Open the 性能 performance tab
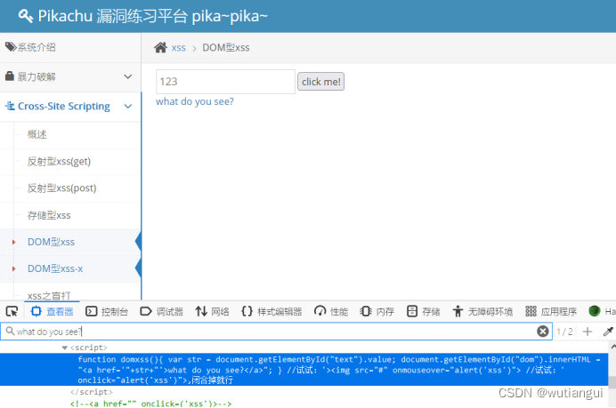Screen dimensions: 616x408 coord(331,311)
